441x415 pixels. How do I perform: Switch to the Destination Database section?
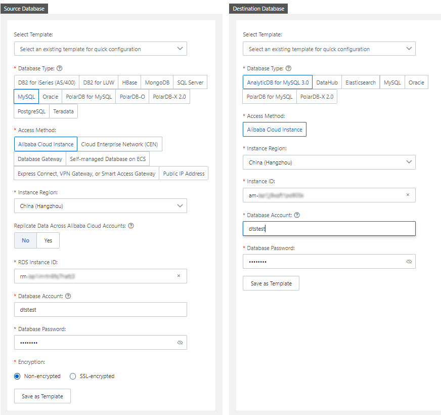[258, 9]
